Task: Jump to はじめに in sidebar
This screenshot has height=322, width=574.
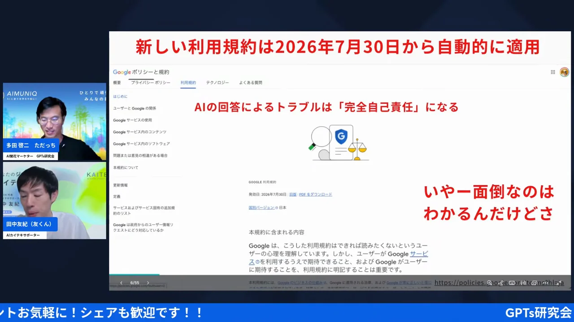Action: [x=120, y=97]
